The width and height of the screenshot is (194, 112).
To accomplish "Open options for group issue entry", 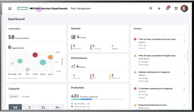I will point(184,40).
